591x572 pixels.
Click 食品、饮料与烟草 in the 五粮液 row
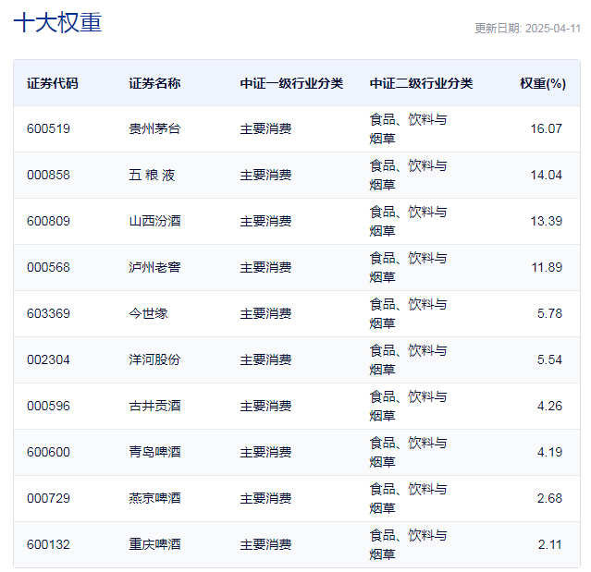point(408,175)
